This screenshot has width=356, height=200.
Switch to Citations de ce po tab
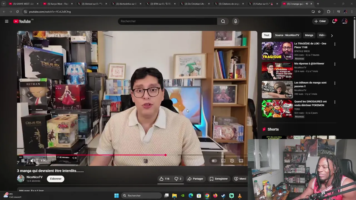[229, 4]
